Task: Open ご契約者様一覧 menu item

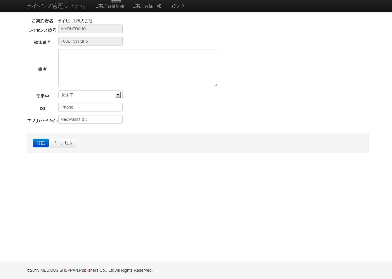Action: pyautogui.click(x=147, y=6)
